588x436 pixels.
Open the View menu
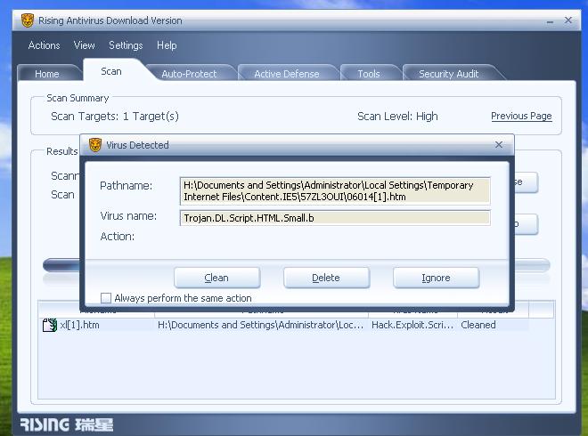click(84, 45)
